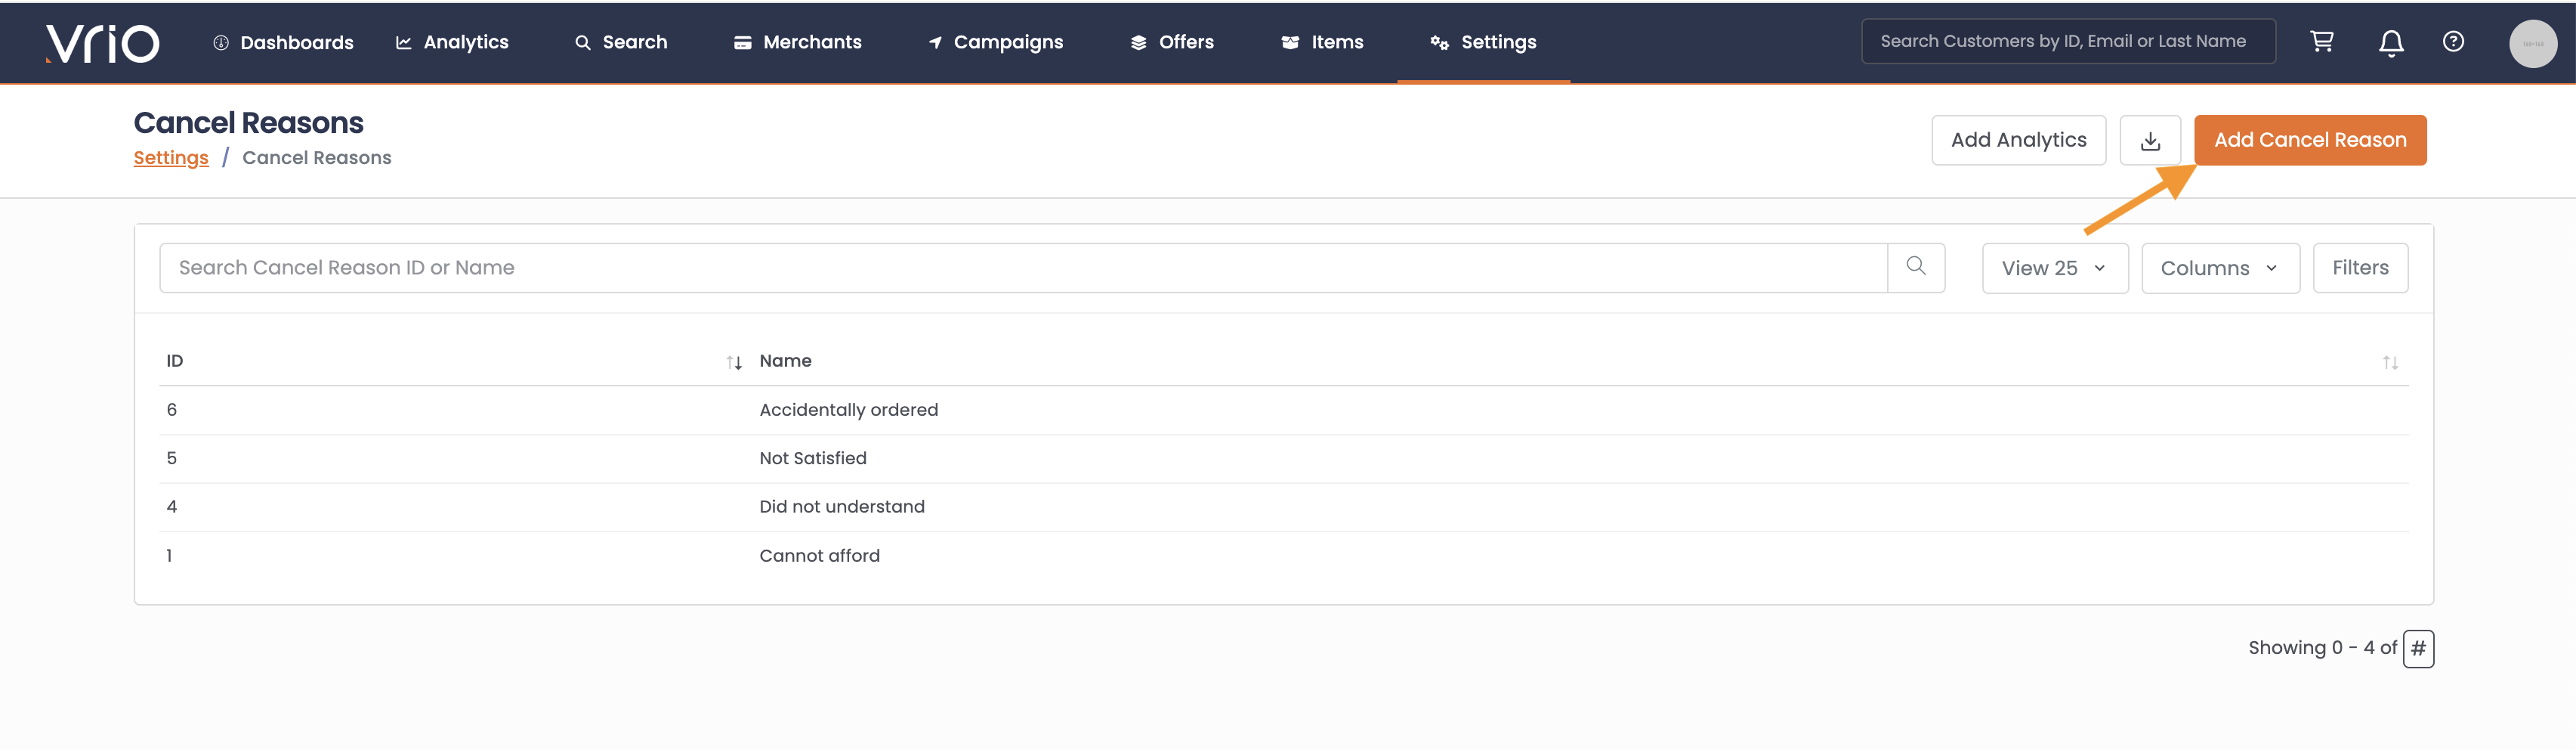Follow the Settings breadcrumb link
The width and height of the screenshot is (2576, 750).
pos(171,157)
